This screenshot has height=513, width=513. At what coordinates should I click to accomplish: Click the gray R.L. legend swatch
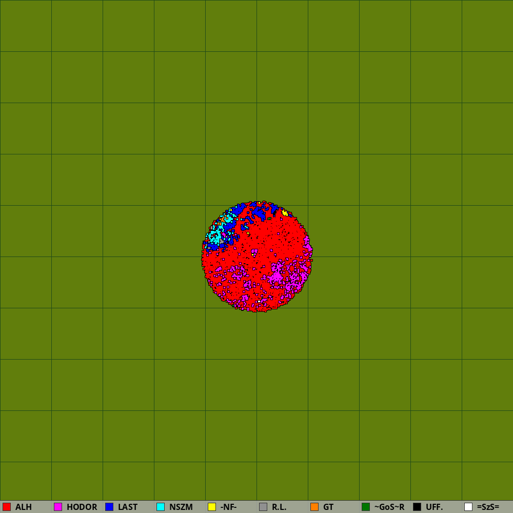(263, 507)
